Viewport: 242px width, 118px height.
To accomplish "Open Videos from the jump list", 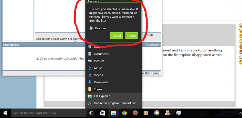I will click(114, 75).
